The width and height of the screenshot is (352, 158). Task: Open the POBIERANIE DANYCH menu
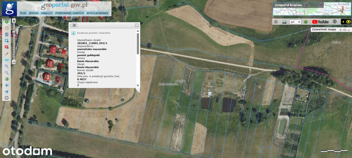[x=69, y=13]
